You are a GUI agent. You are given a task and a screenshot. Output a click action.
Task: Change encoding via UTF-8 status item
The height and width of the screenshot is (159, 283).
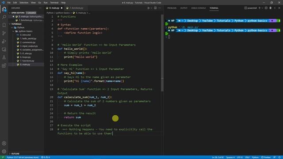(x=240, y=157)
